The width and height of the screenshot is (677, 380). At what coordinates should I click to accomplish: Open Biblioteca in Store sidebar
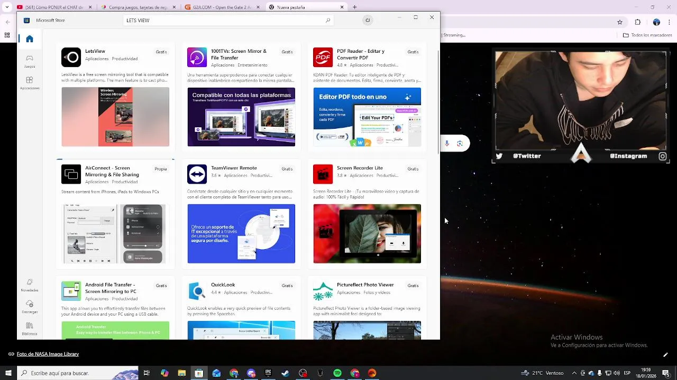pos(30,329)
